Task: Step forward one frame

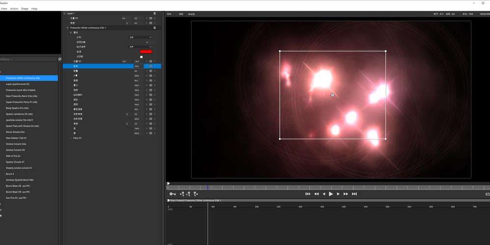Action: coord(338,194)
